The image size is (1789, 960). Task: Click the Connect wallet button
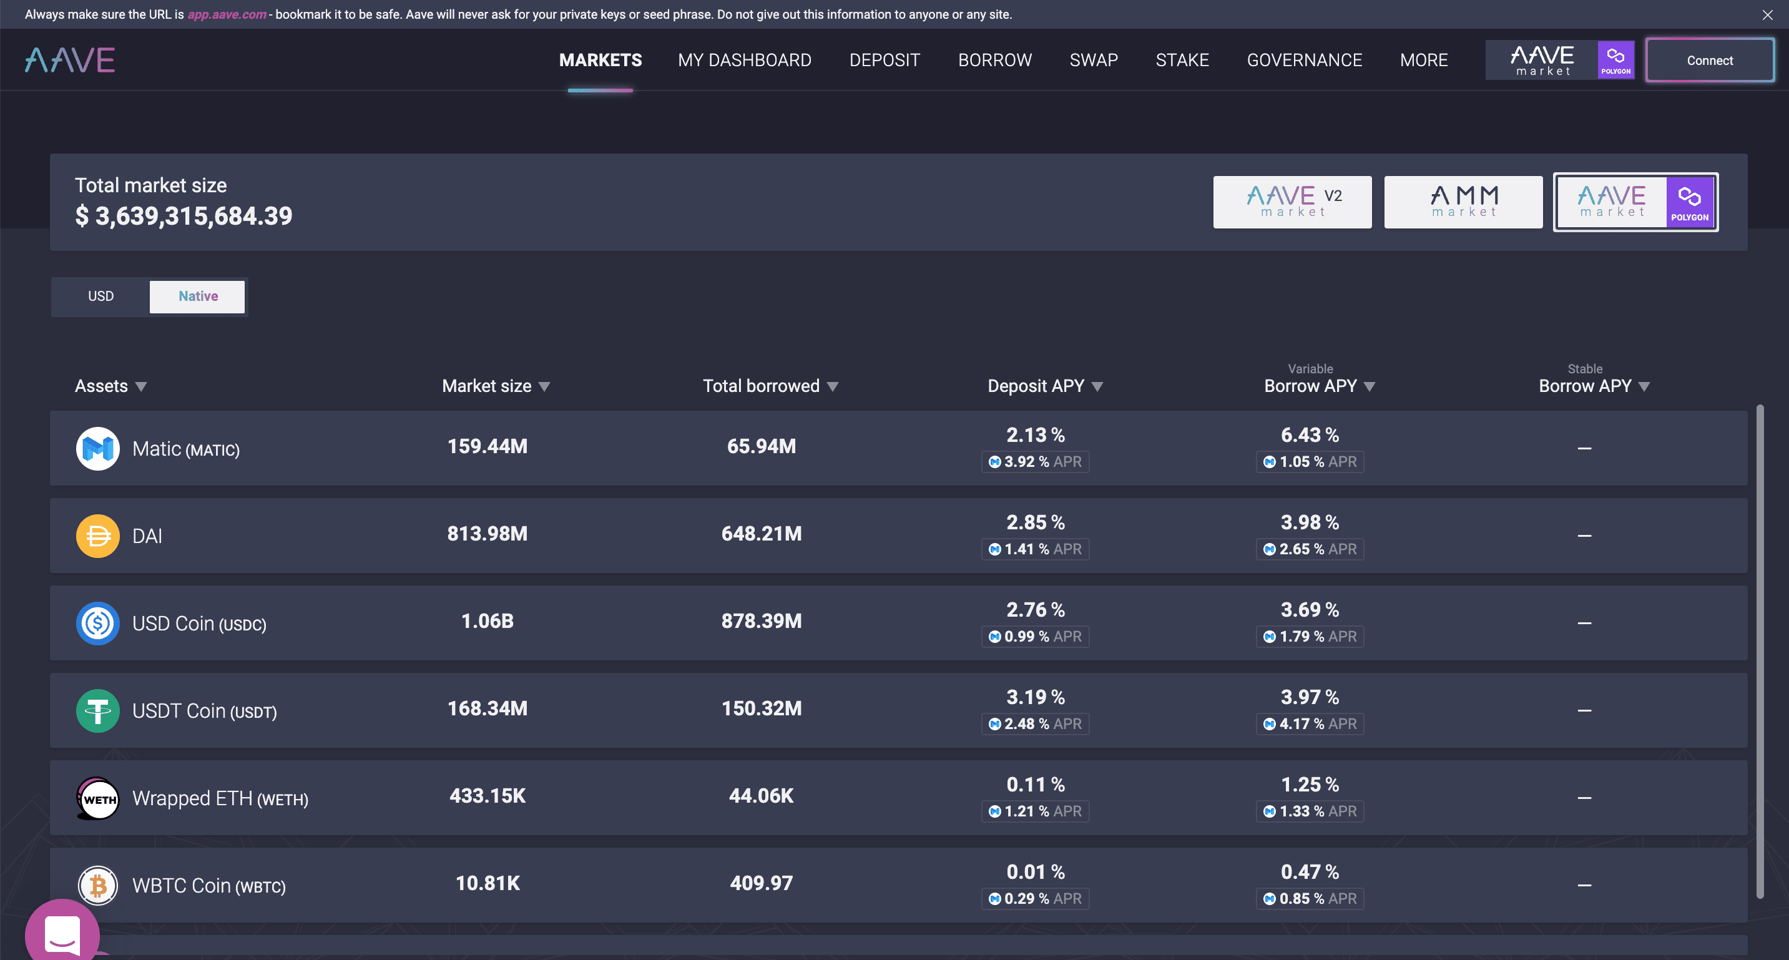tap(1710, 61)
